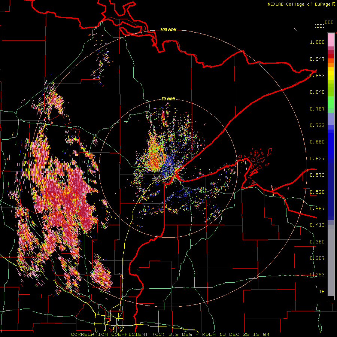Click the TH threshold label

[x=322, y=292]
